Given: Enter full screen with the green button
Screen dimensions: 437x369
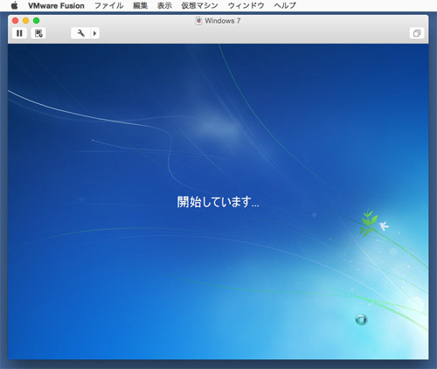Looking at the screenshot, I should [36, 21].
